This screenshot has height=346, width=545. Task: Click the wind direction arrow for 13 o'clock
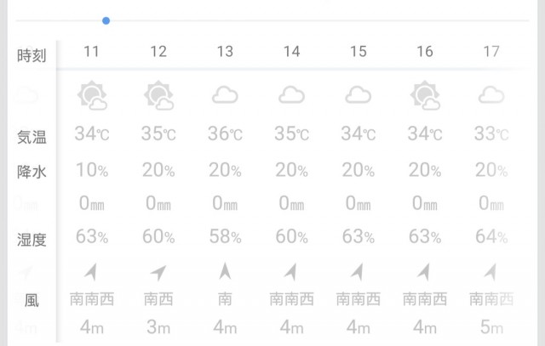pyautogui.click(x=225, y=272)
